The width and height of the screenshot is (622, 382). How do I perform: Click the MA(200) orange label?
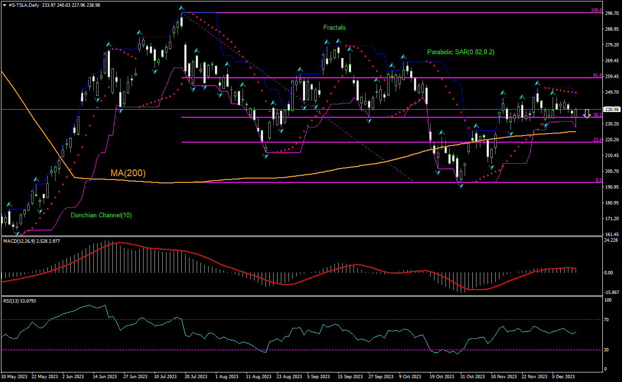pyautogui.click(x=129, y=173)
